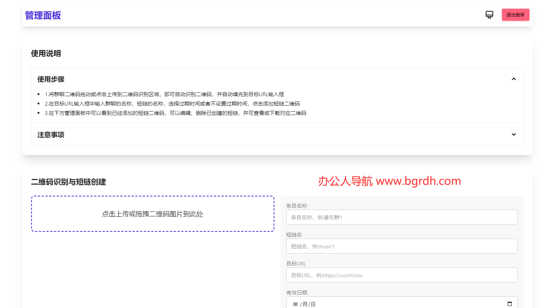
Task: Click the 年/月/日 date text in 有效日期
Action: (304, 304)
